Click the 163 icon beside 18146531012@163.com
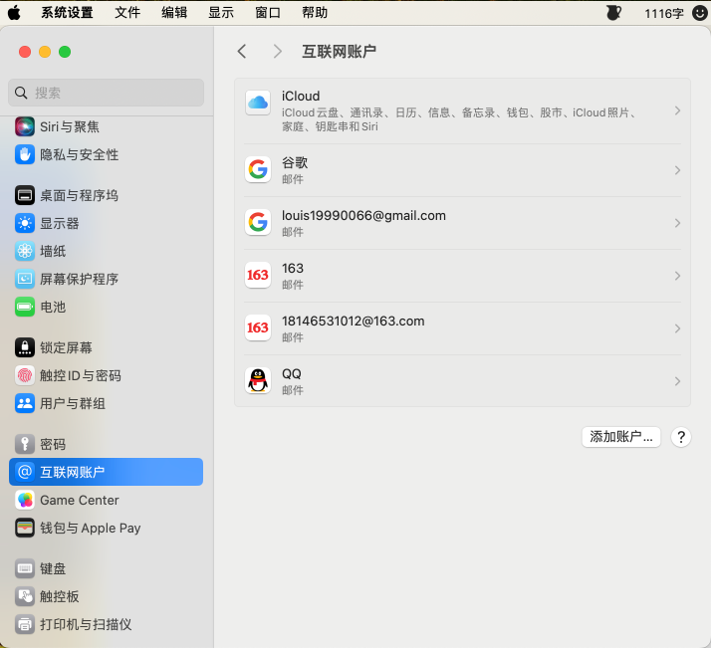This screenshot has width=711, height=648. click(x=258, y=327)
